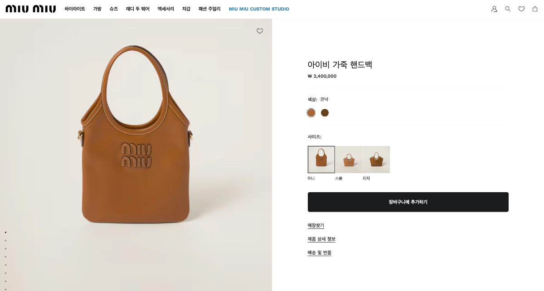Image resolution: width=544 pixels, height=291 pixels.
Task: Open the account profile icon
Action: click(x=494, y=9)
